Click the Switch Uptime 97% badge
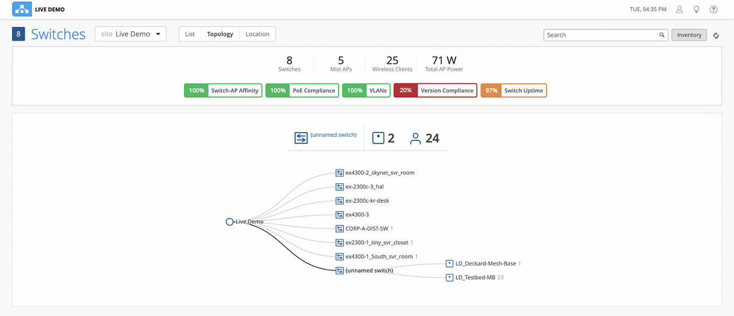The height and width of the screenshot is (316, 734). [x=513, y=90]
